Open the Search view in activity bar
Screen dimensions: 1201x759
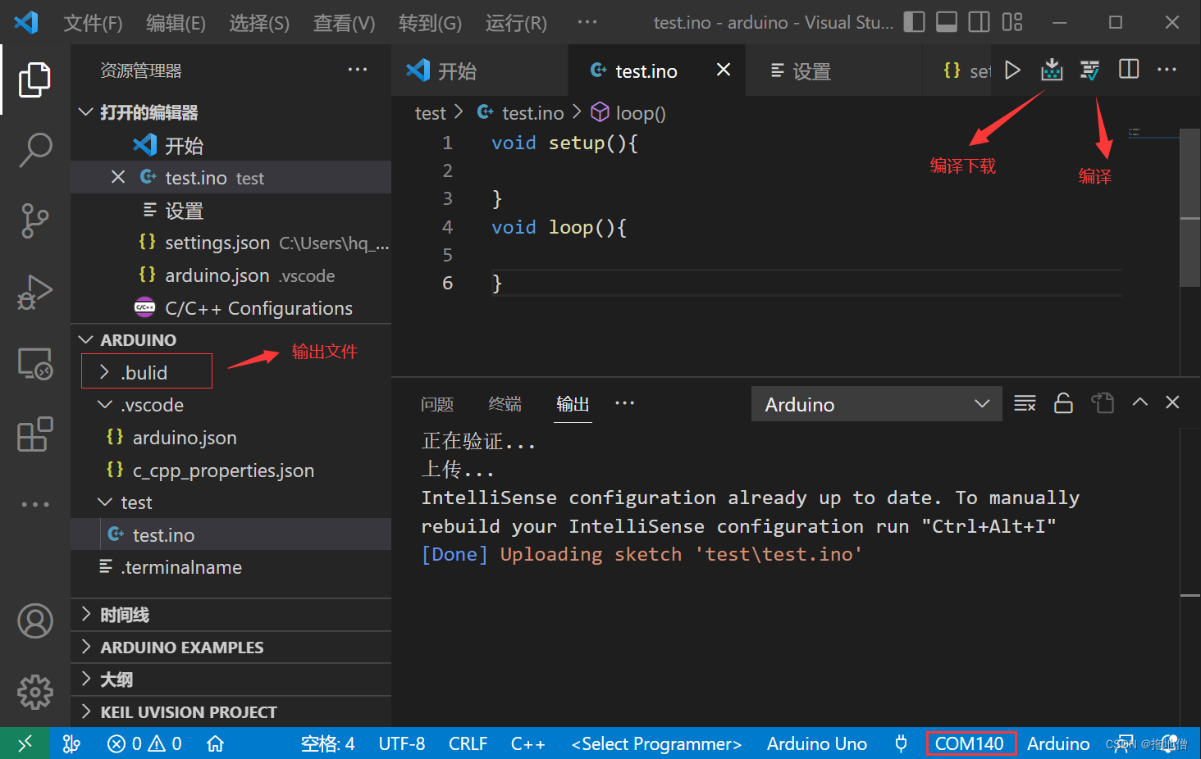coord(34,151)
